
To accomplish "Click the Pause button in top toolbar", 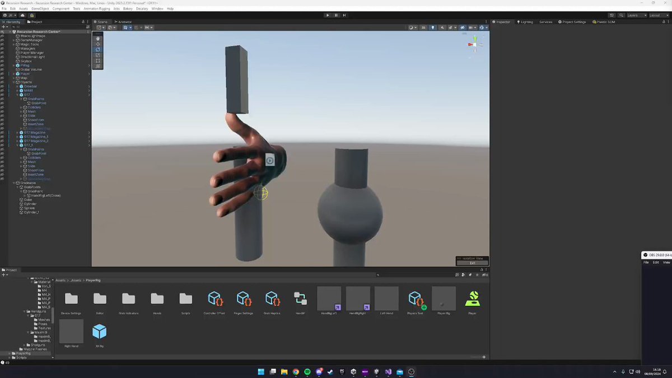I will [336, 15].
